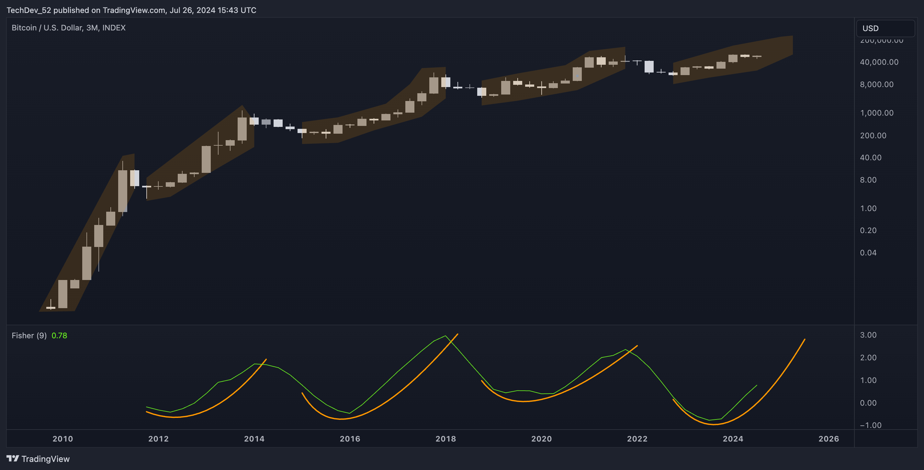Viewport: 924px width, 470px height.
Task: Open TechDev_52 publisher name in header
Action: pyautogui.click(x=29, y=10)
